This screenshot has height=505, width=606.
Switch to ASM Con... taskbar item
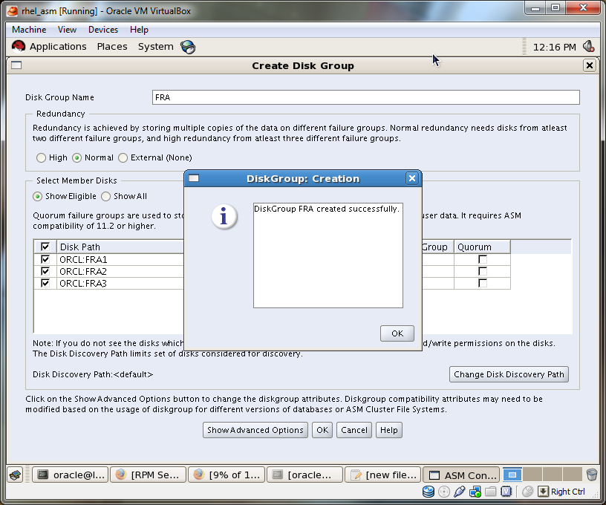[x=462, y=475]
